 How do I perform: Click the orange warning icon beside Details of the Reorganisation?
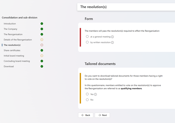pos(42,40)
